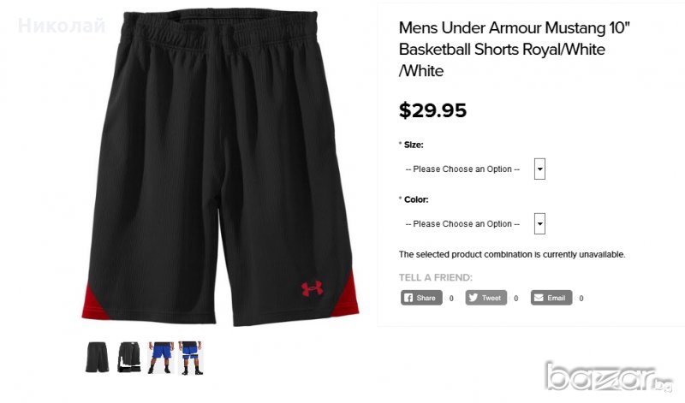View the blue shorts model thumbnail

click(160, 358)
